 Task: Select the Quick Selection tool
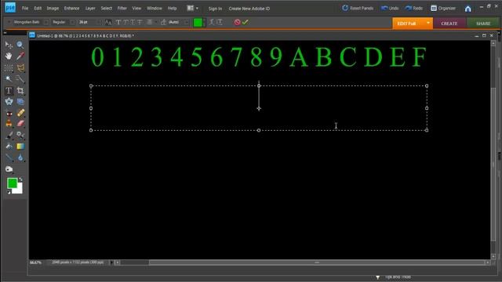coord(20,78)
